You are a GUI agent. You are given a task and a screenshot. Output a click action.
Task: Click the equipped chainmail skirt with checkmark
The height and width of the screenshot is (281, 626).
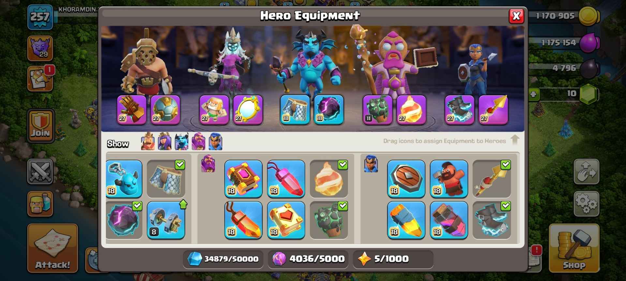click(x=166, y=179)
